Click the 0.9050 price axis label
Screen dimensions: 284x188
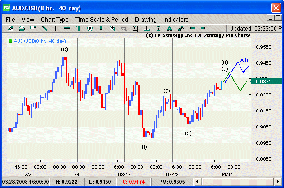point(264,127)
